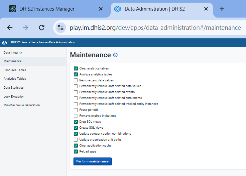Uncheck Create SQL views
The image size is (246, 176).
tap(76, 128)
